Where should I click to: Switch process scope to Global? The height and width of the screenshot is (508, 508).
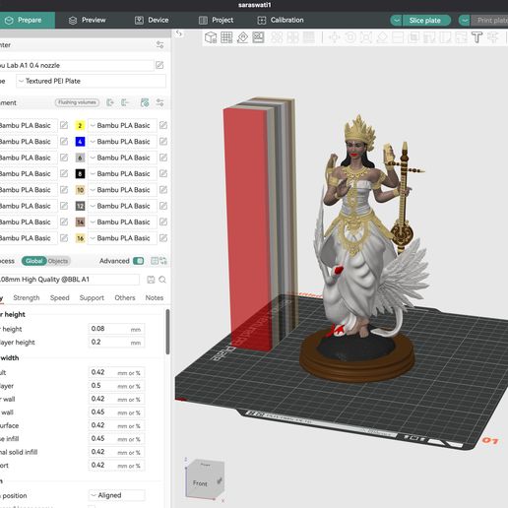tap(34, 261)
